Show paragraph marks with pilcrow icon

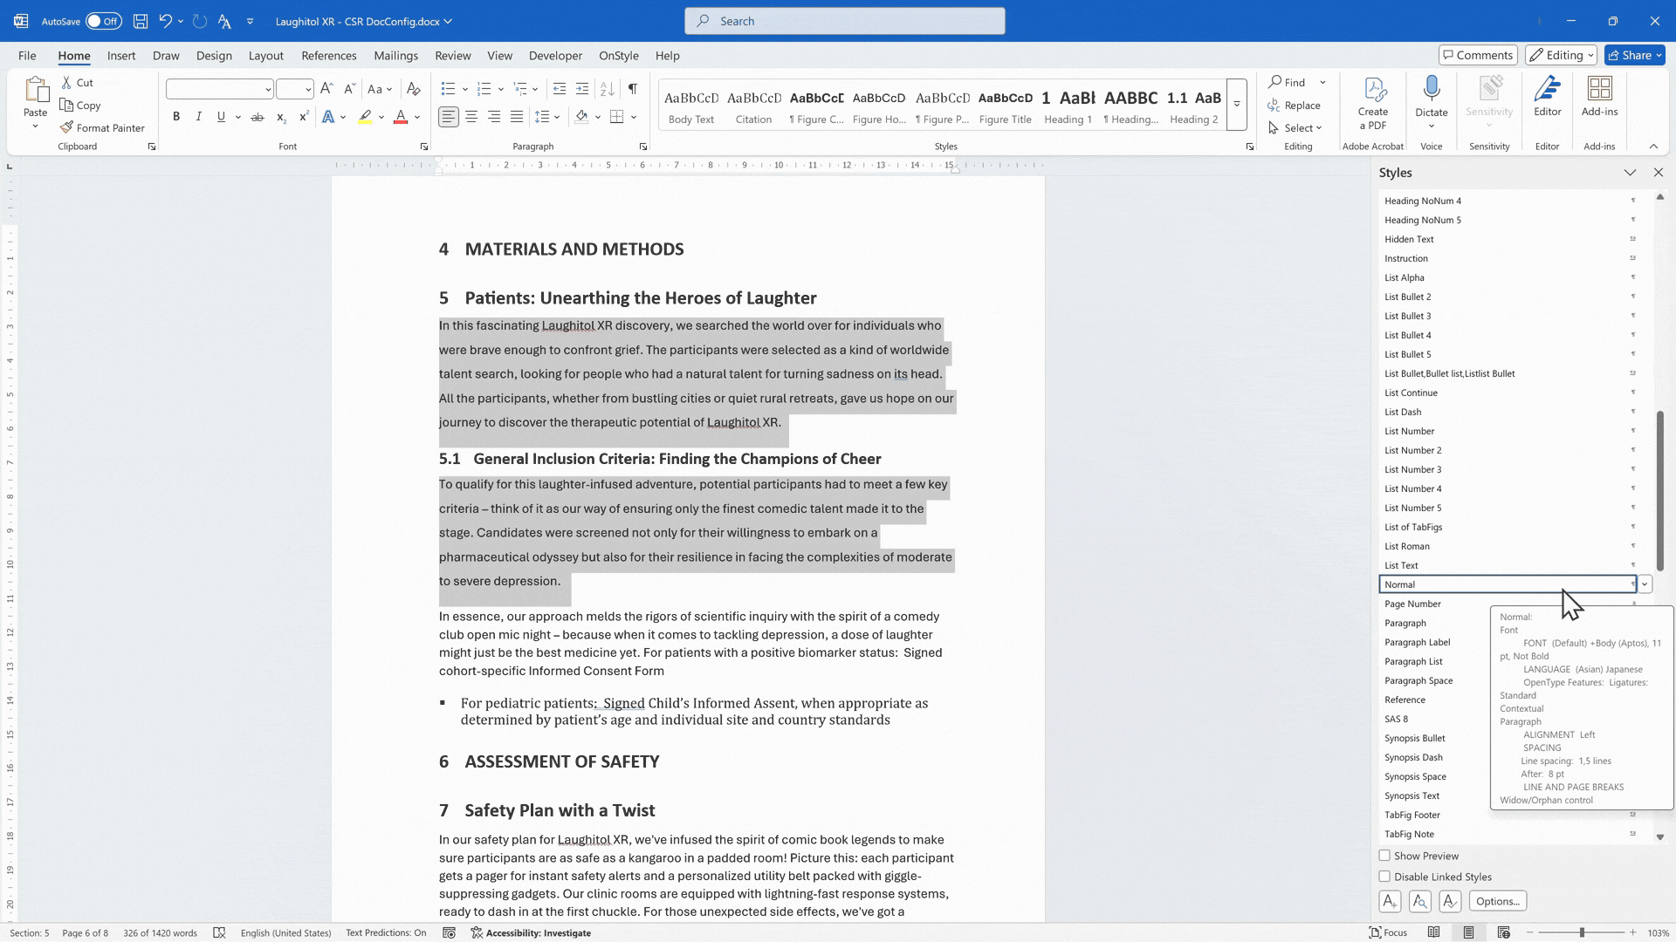633,89
